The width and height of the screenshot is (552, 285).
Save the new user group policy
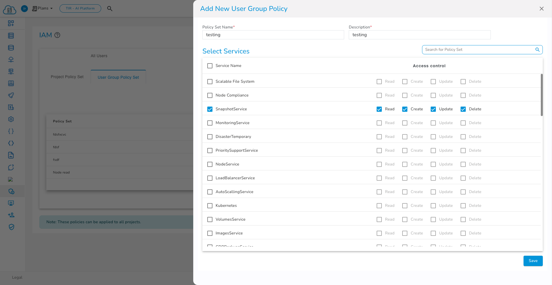click(x=533, y=261)
